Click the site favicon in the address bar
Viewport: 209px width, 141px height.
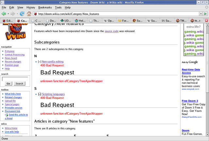[x=36, y=14]
